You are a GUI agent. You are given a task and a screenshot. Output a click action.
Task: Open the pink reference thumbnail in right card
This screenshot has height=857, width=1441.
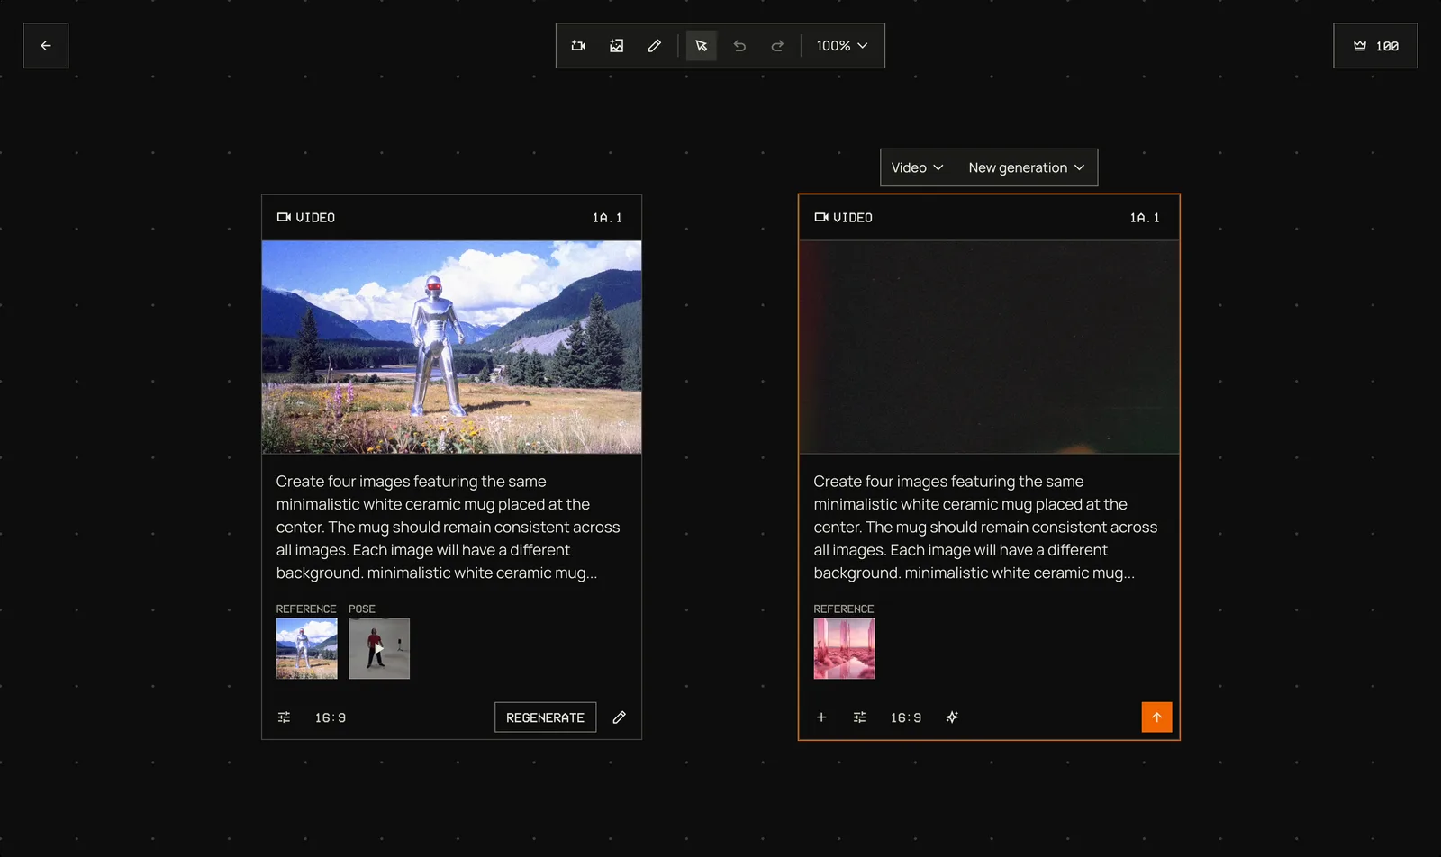[844, 648]
